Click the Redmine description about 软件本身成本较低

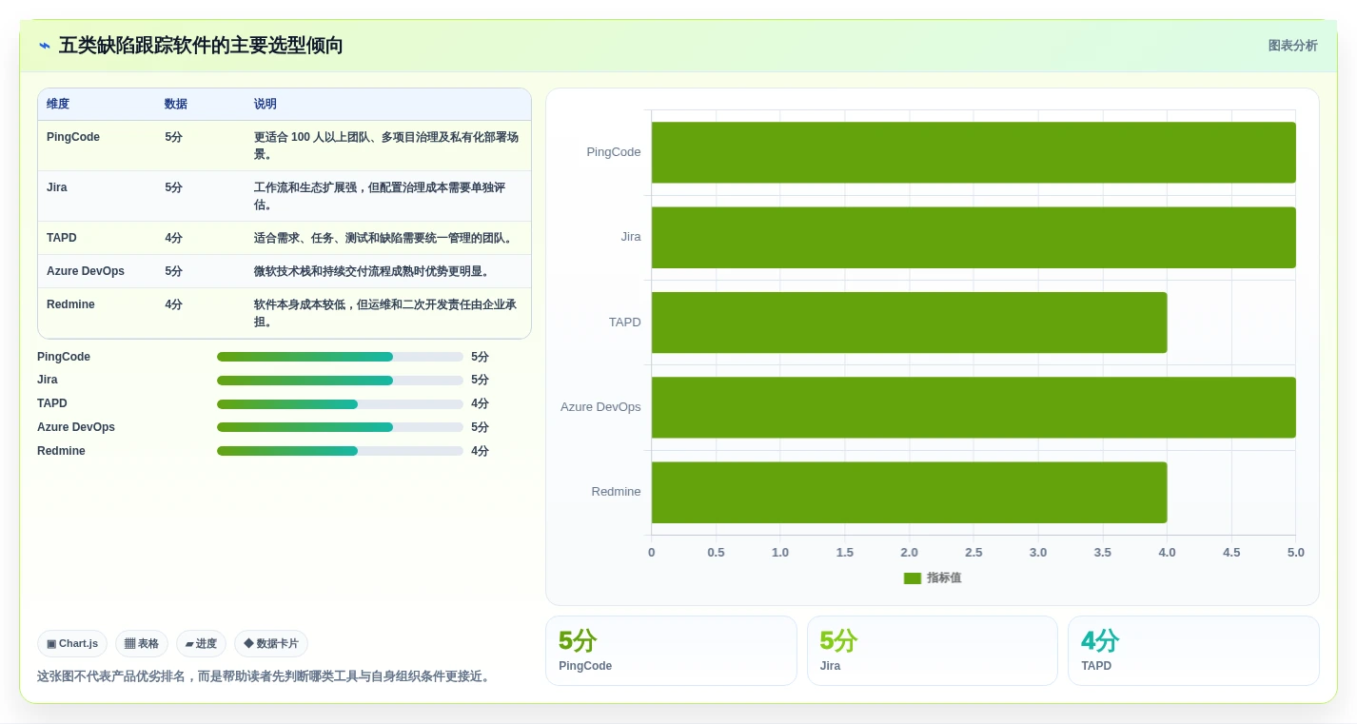pos(385,313)
